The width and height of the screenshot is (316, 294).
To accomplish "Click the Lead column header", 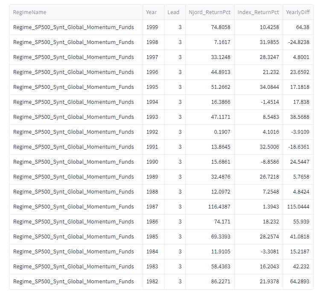I will coord(173,12).
